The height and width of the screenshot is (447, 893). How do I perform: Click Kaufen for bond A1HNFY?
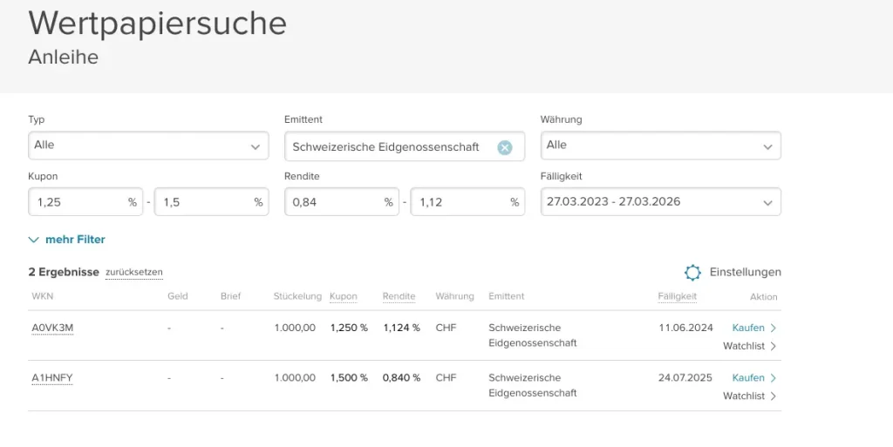(748, 378)
